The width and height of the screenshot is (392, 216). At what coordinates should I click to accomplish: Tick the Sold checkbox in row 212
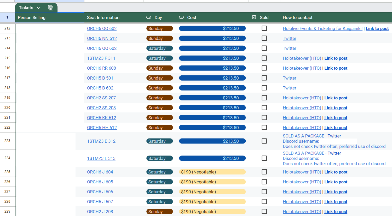click(264, 28)
